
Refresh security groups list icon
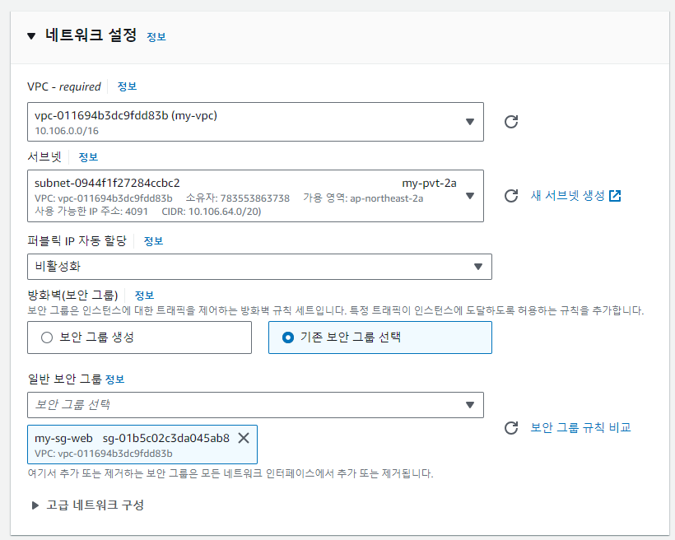[x=511, y=427]
